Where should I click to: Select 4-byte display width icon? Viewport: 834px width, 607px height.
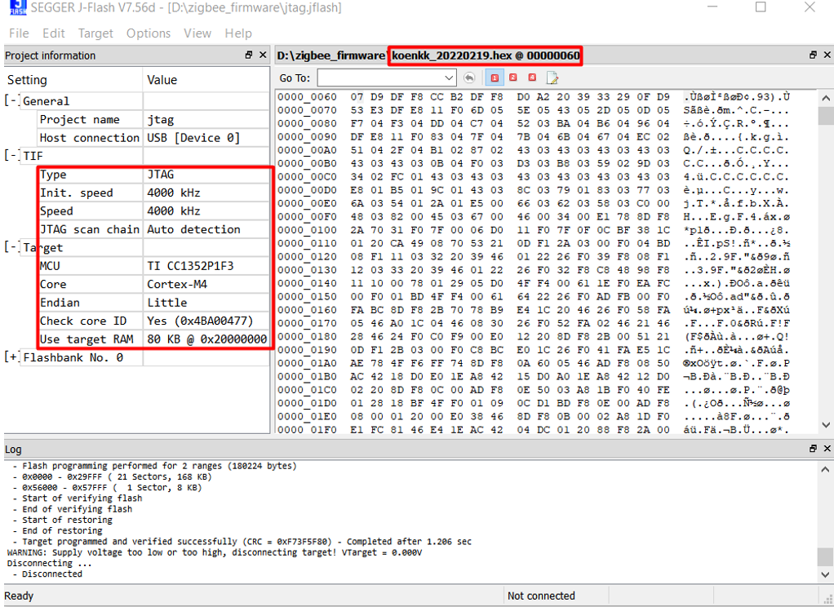tap(532, 78)
